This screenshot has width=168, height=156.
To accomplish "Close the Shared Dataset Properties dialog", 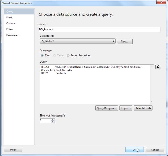I will coord(162,2).
